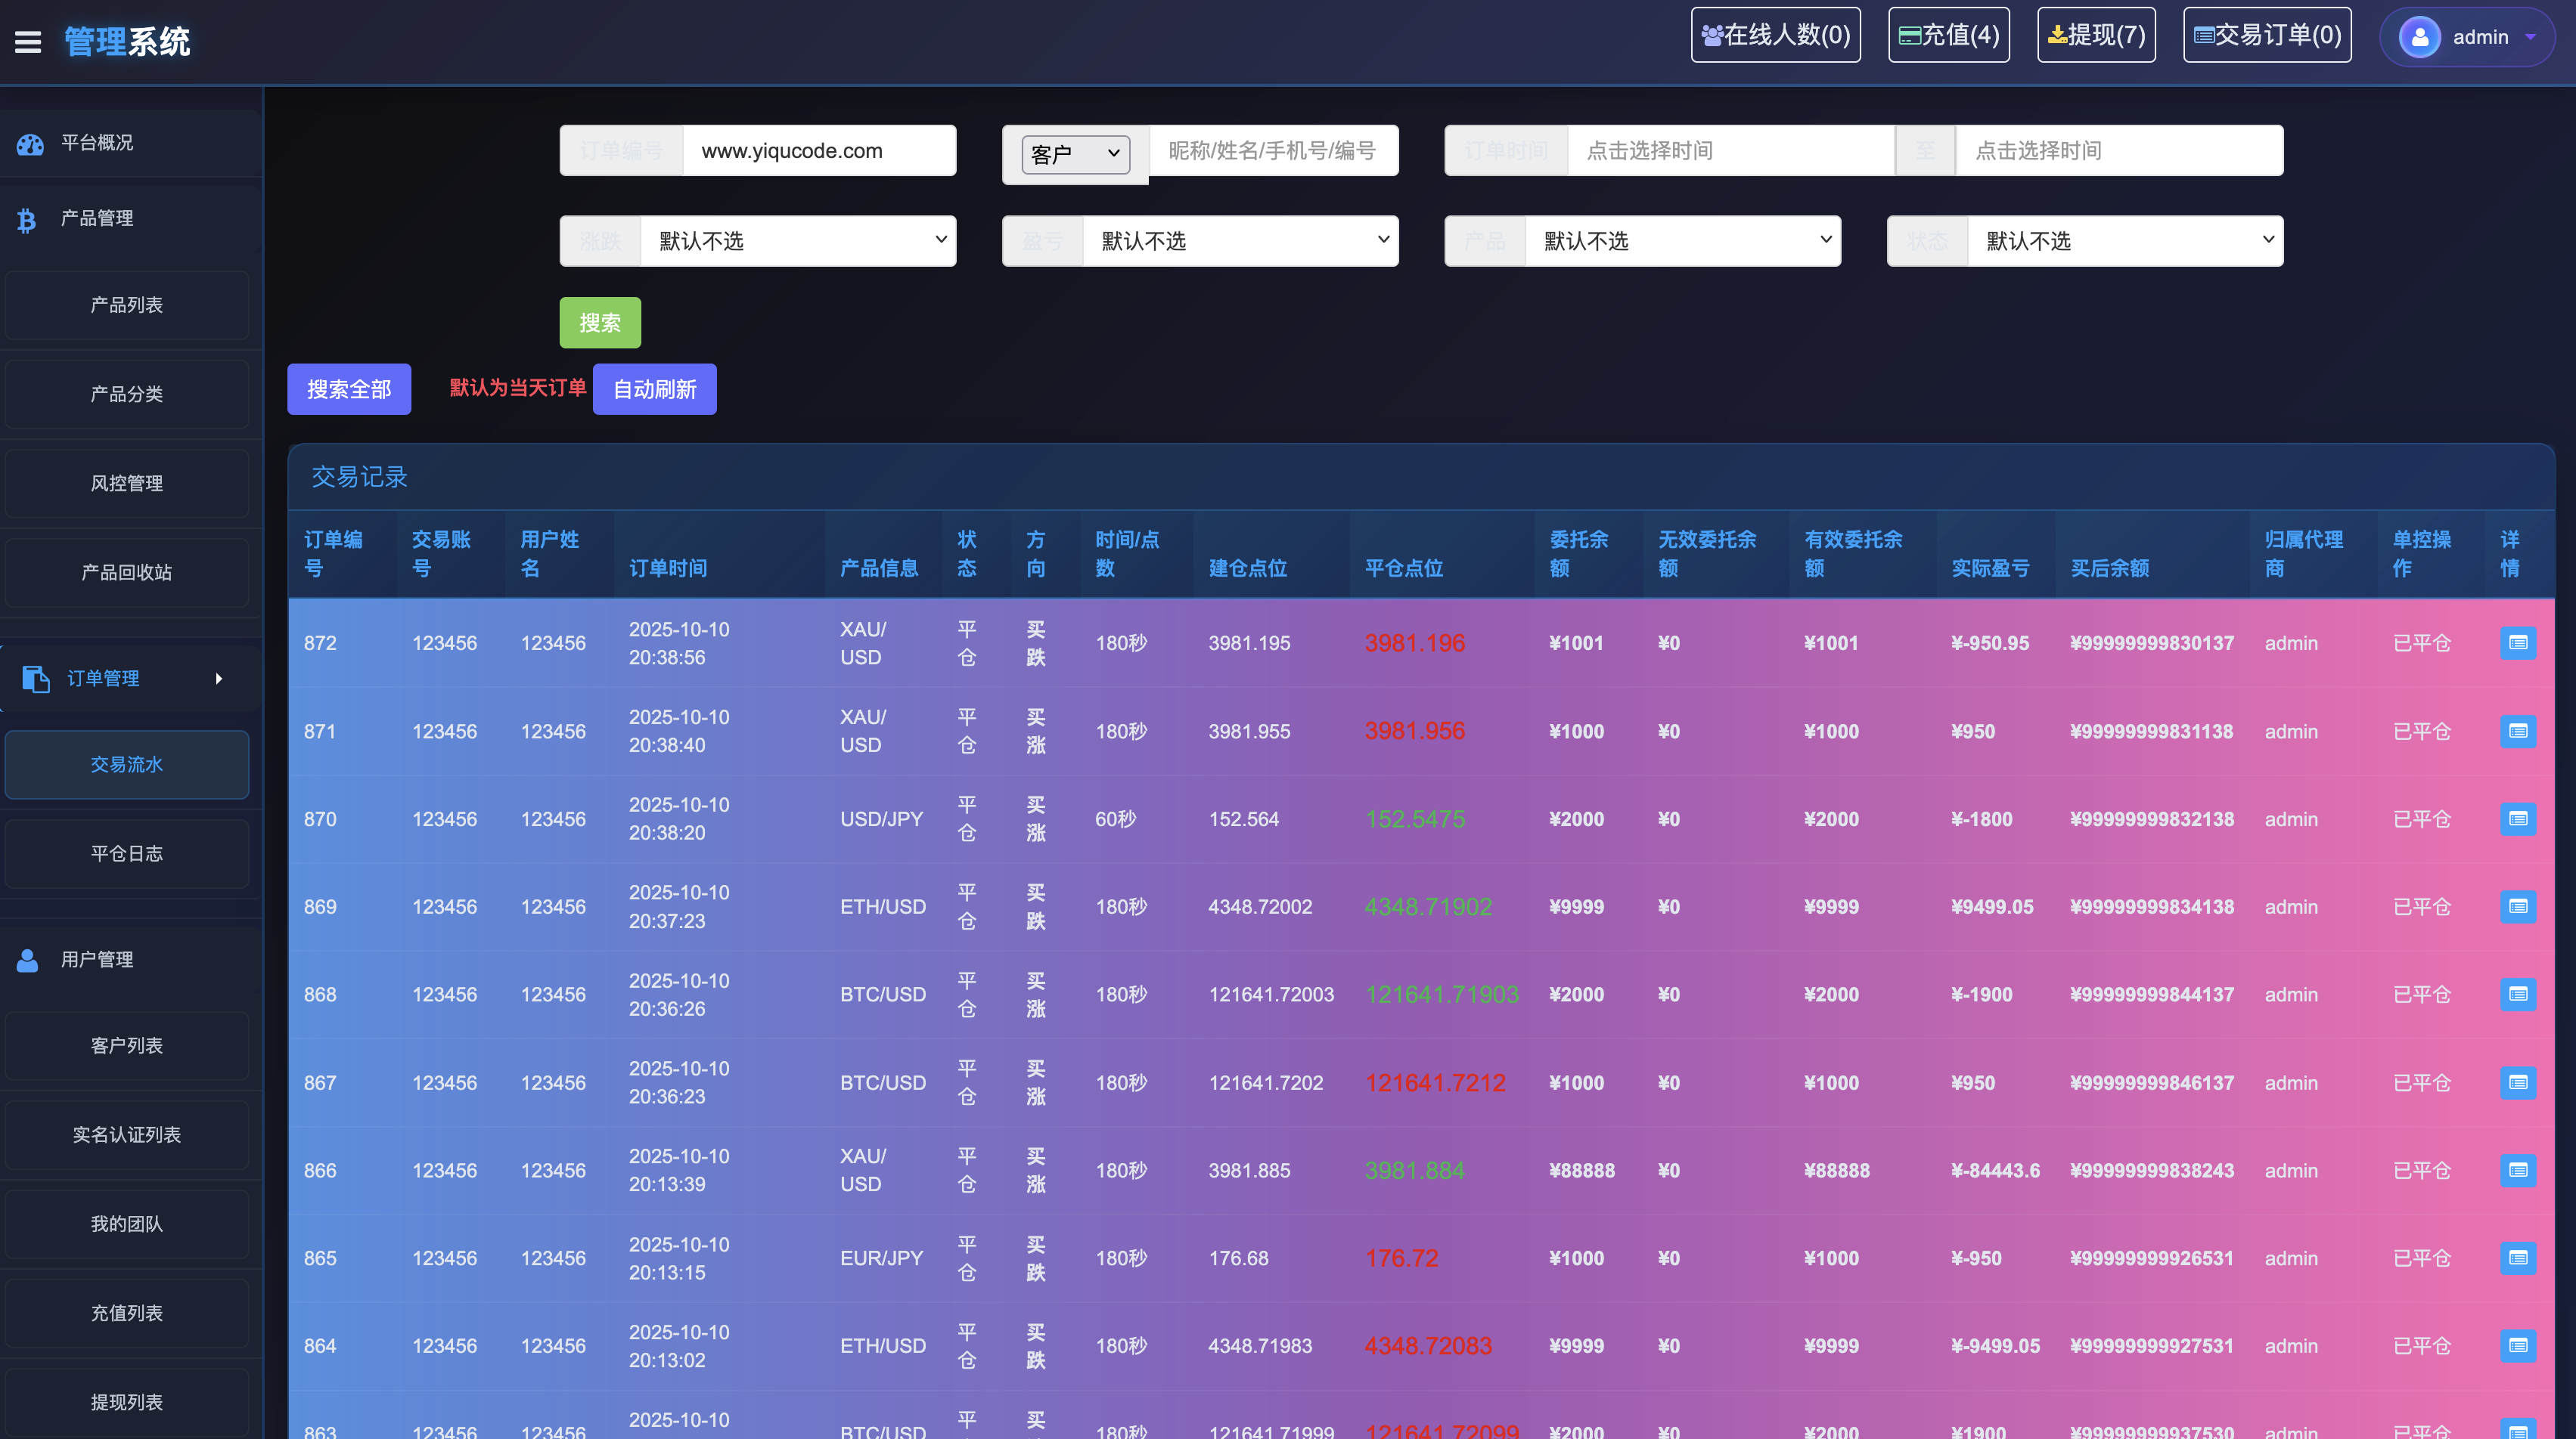Expand the 产品 filter dropdown
This screenshot has width=2576, height=1439.
[x=1682, y=241]
